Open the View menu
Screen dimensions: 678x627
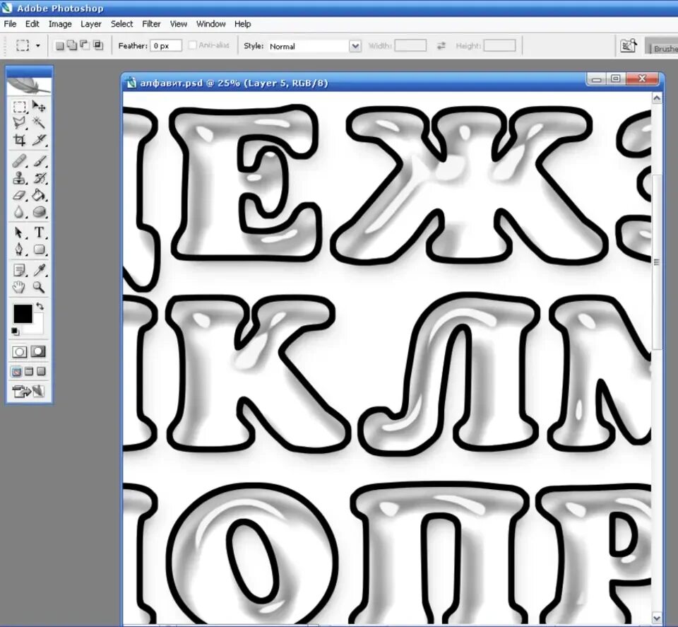178,24
